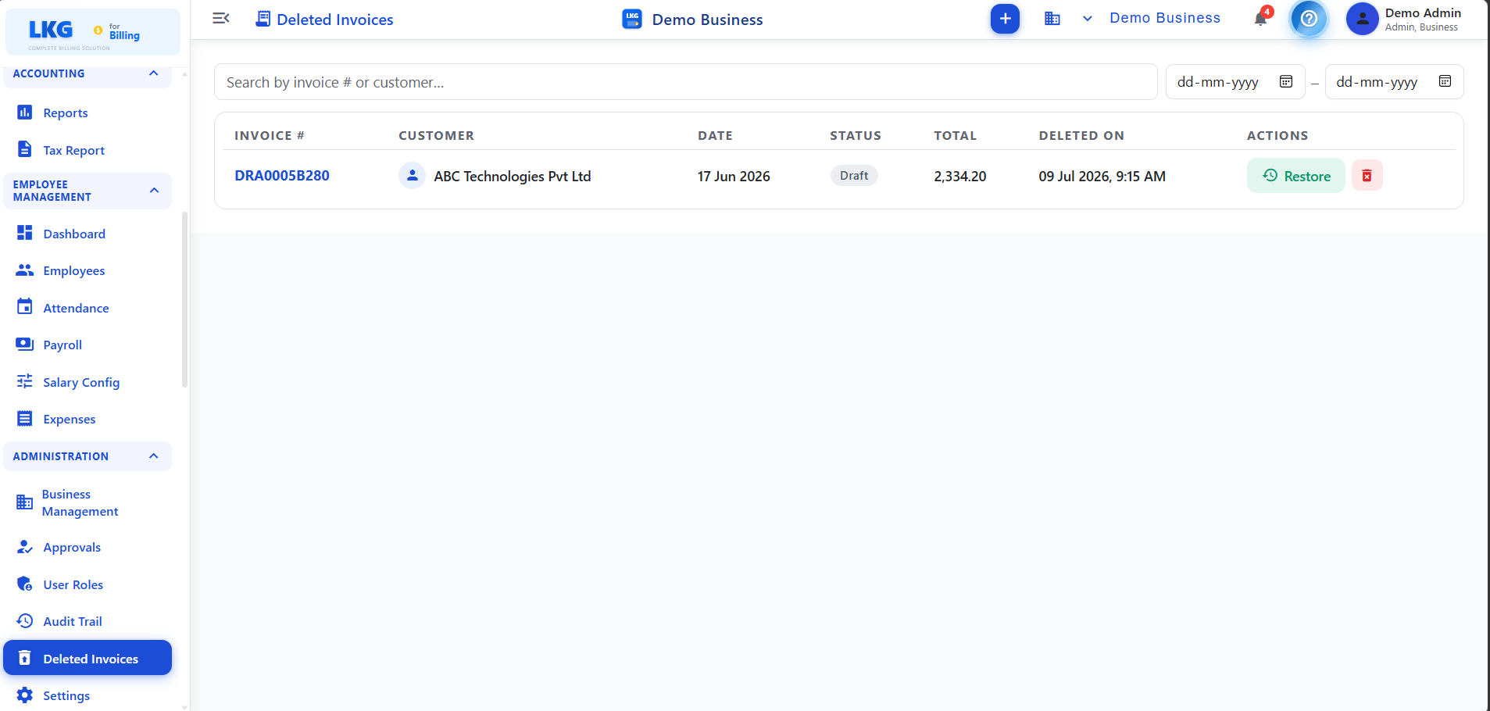Click the Total value 2,334.20
1490x711 pixels.
[x=960, y=177]
